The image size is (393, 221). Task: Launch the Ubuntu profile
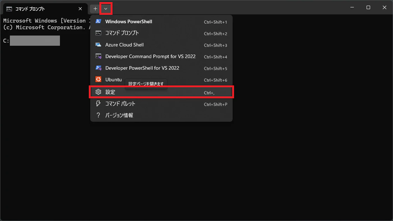point(161,80)
